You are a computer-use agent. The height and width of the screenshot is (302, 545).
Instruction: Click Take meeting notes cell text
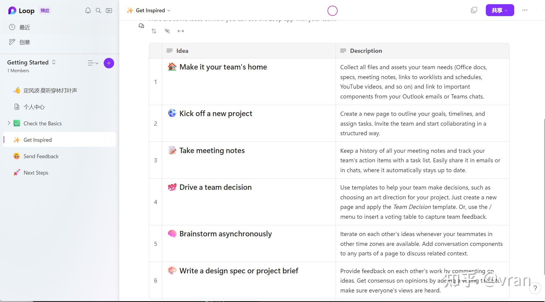212,150
